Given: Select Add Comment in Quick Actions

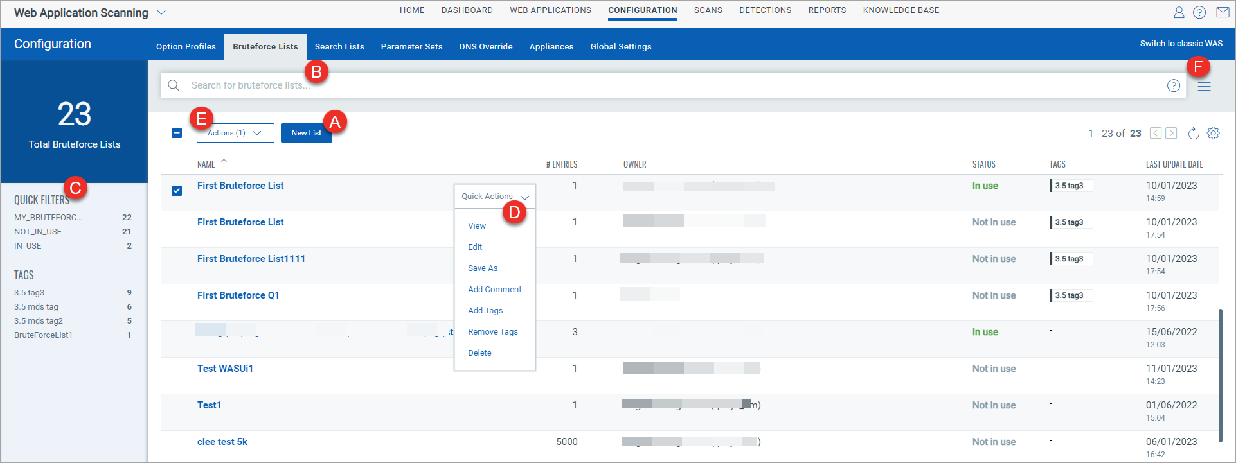Looking at the screenshot, I should coord(495,290).
